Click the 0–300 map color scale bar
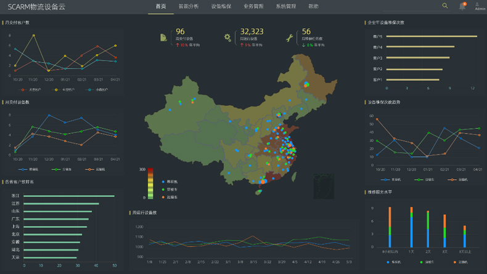 [x=150, y=184]
